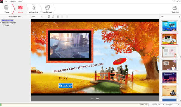Click the greyed chapter creation icon
The width and height of the screenshot is (181, 107).
tap(67, 17)
